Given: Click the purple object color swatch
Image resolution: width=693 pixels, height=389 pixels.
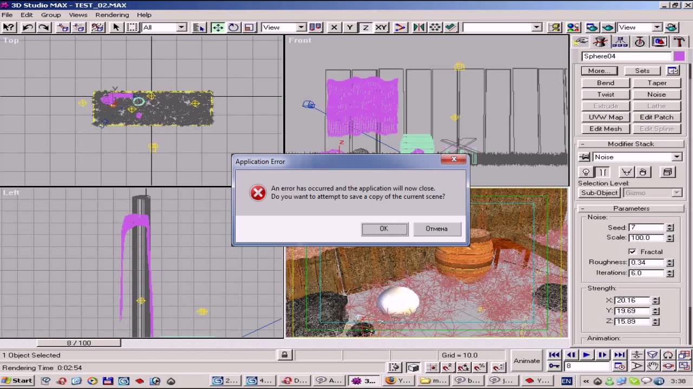Looking at the screenshot, I should click(x=679, y=56).
